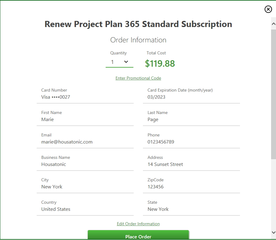Click the Enter Promotional Code link
The width and height of the screenshot is (276, 240).
coord(138,78)
